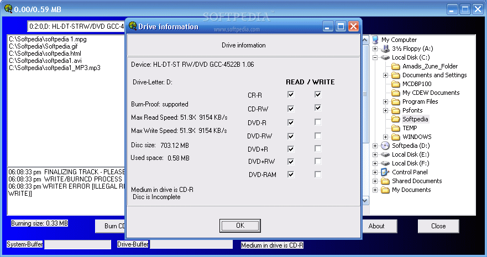Screen dimensions: 487x257
Task: Select file softpedia 1.mpg in list
Action: [x=48, y=39]
